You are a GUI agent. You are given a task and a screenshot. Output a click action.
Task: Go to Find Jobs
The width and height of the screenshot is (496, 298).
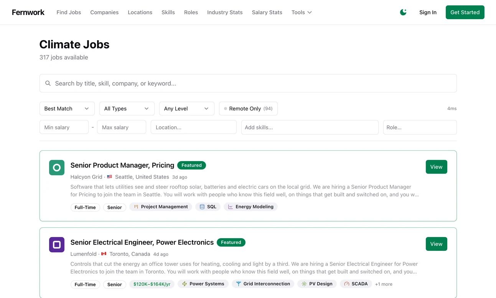[69, 12]
